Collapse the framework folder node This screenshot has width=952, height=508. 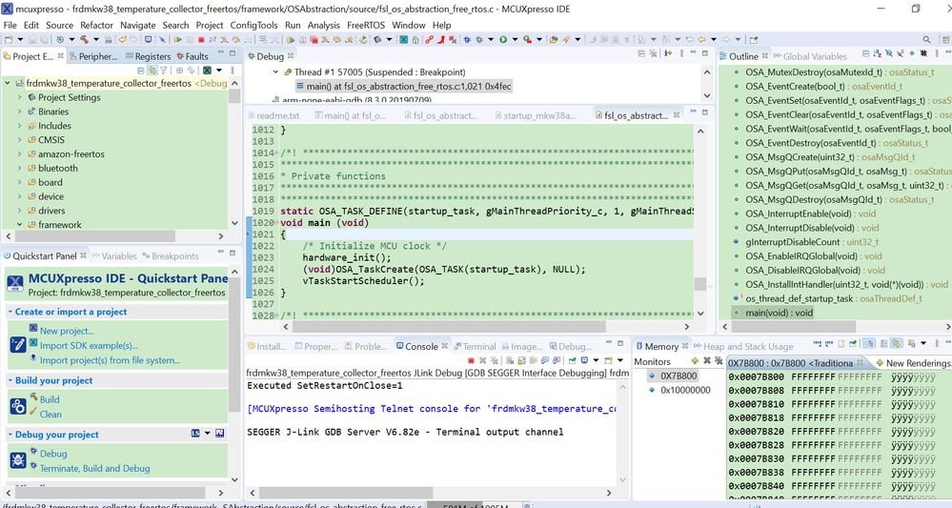[x=19, y=225]
